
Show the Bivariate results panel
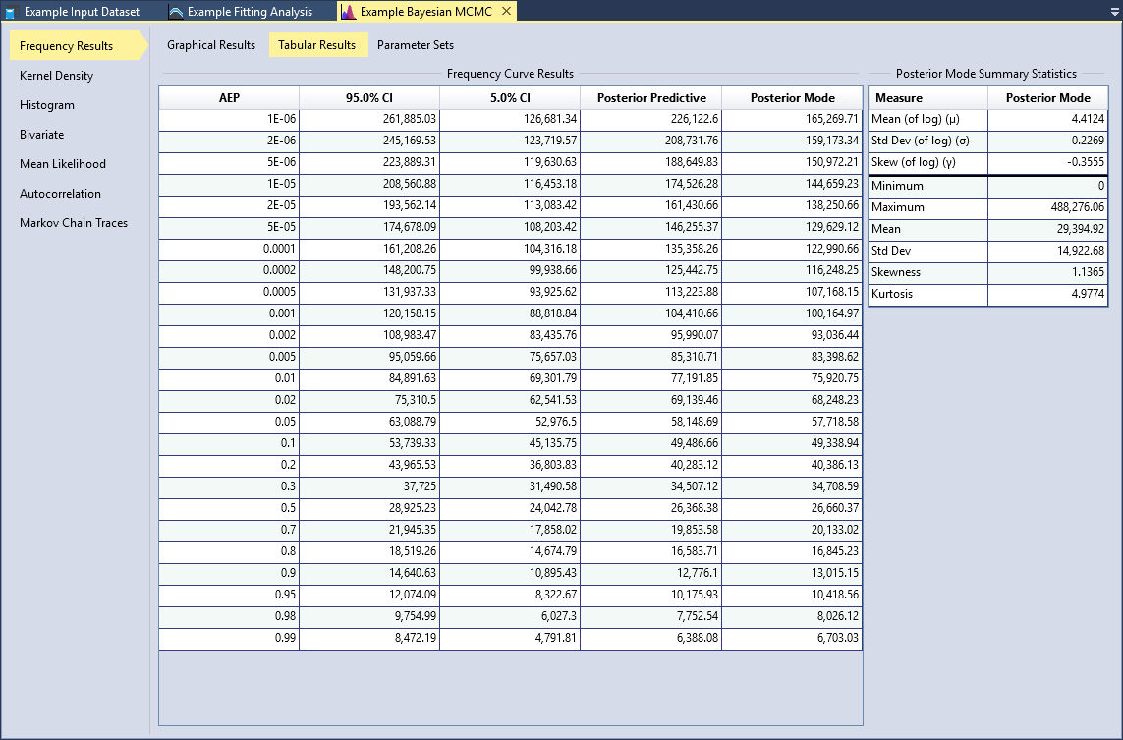pyautogui.click(x=41, y=134)
